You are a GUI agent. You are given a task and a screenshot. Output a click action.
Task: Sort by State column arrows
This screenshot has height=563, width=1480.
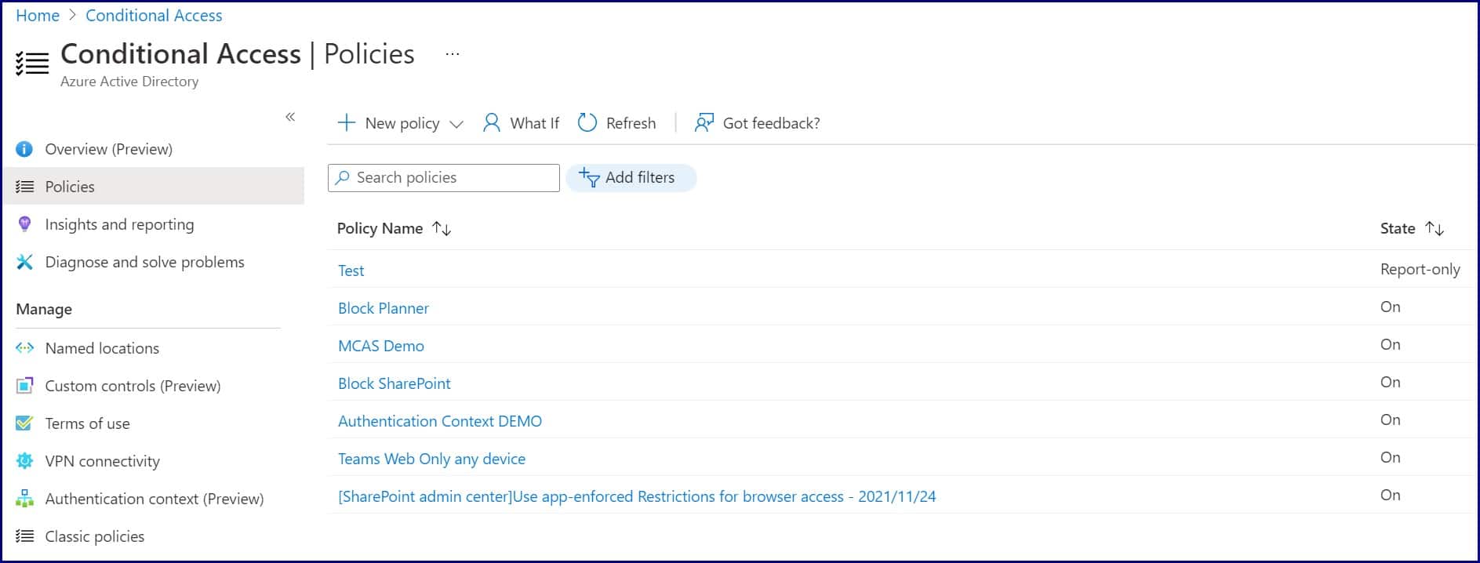1435,229
